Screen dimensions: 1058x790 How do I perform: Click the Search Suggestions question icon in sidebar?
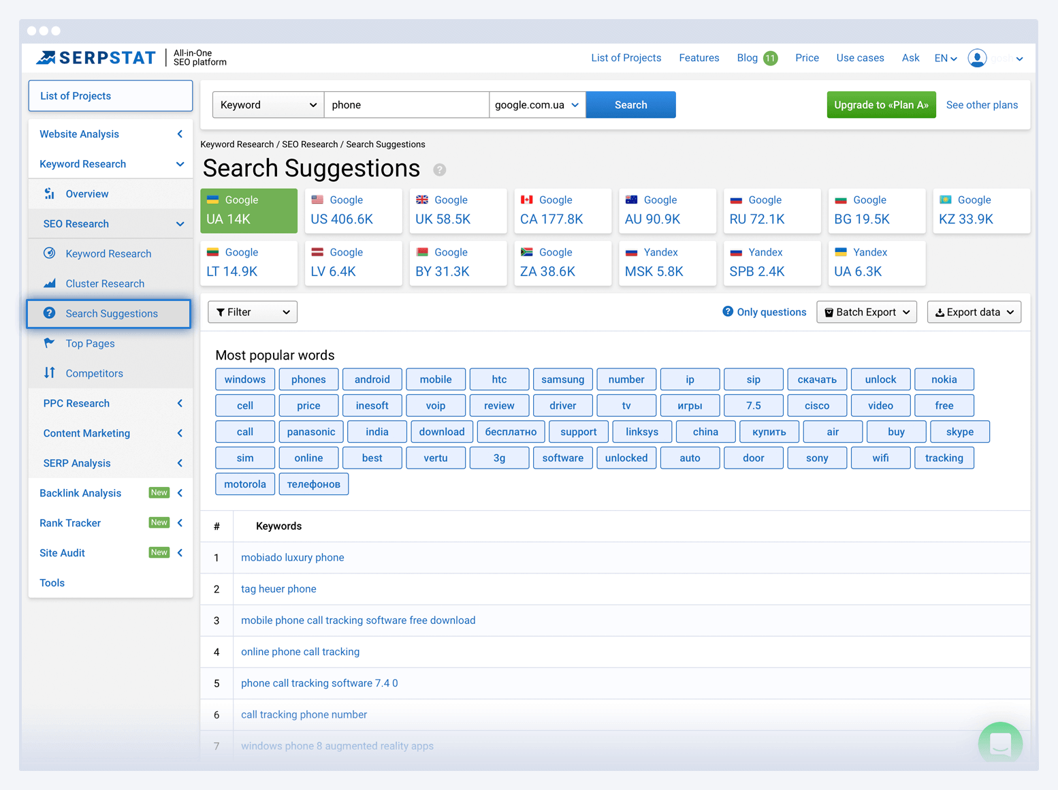click(x=50, y=313)
